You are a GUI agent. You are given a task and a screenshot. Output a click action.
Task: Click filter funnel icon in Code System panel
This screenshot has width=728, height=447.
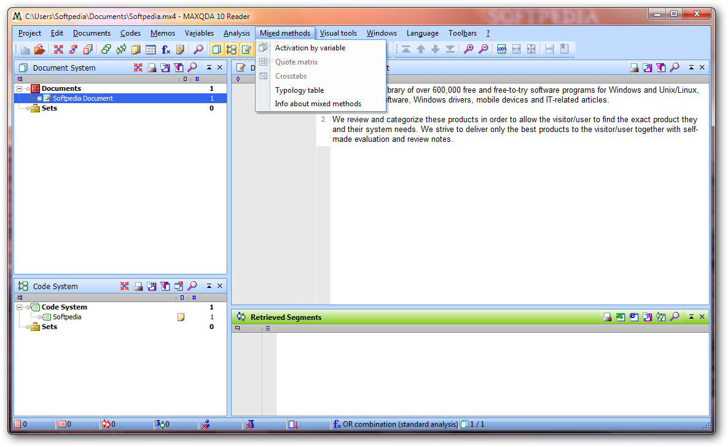[165, 286]
